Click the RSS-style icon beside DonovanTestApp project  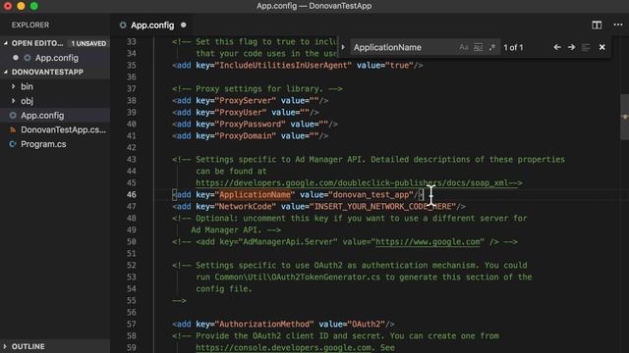(x=13, y=129)
